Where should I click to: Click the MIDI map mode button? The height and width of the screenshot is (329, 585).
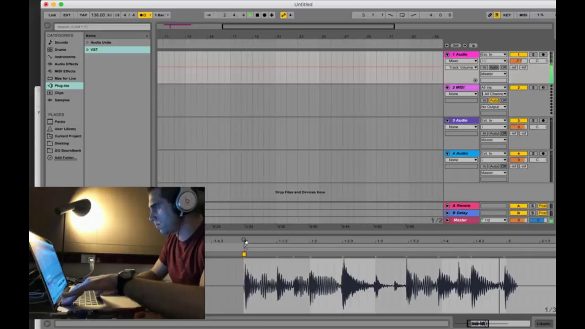(523, 15)
